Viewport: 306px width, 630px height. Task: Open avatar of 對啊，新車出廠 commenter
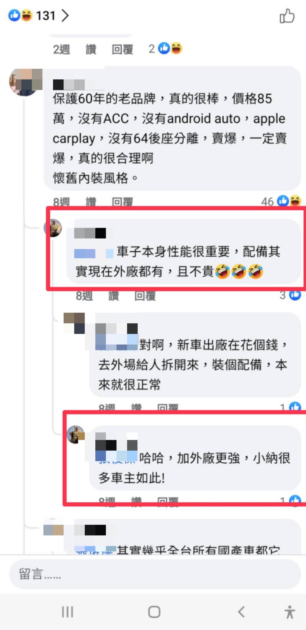(x=74, y=323)
